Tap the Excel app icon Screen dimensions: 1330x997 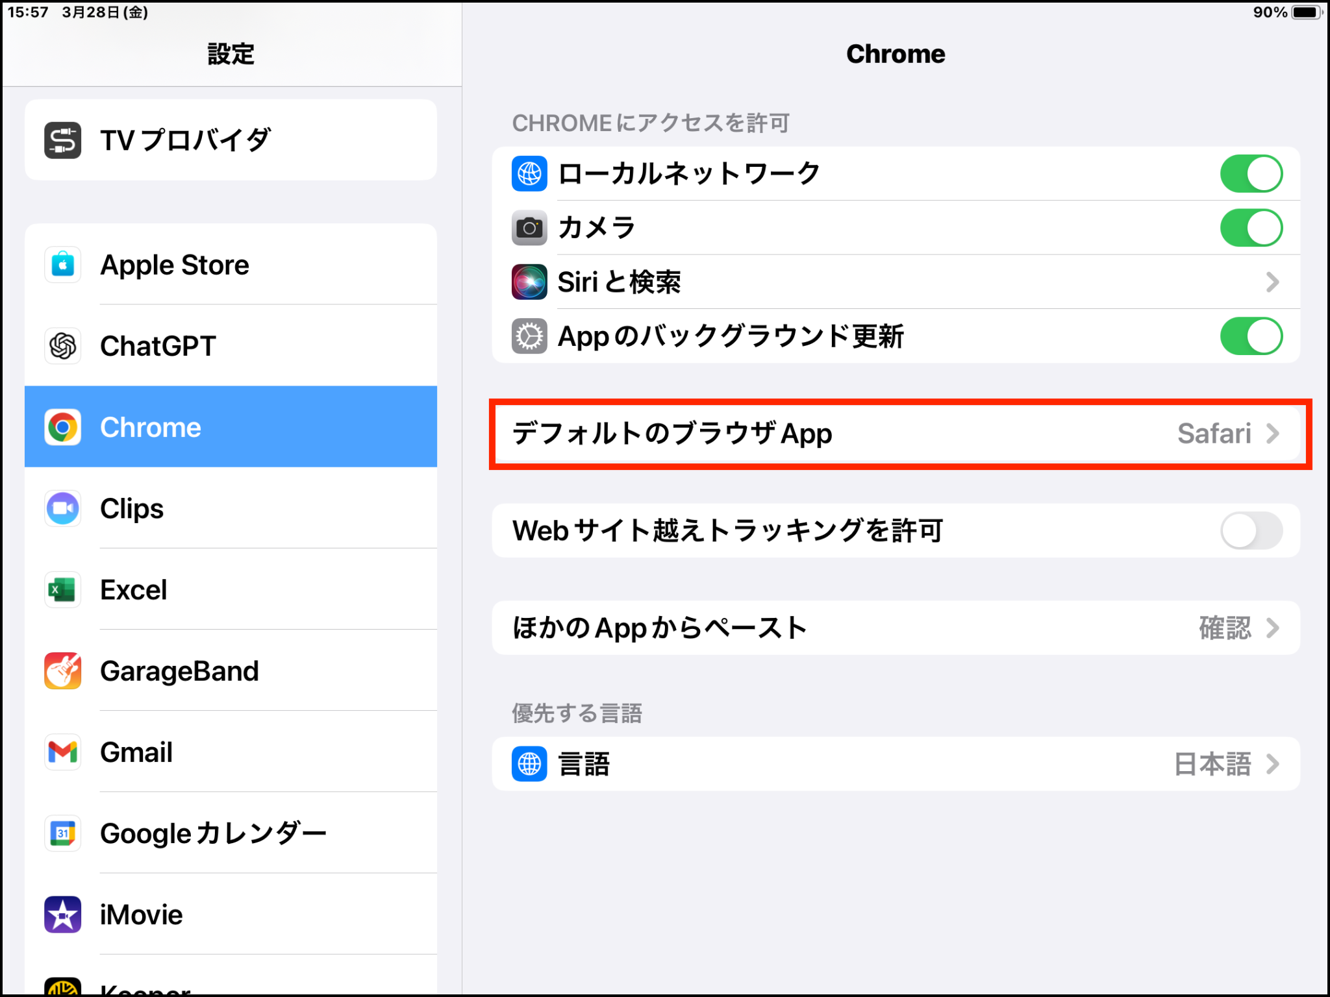pyautogui.click(x=62, y=589)
